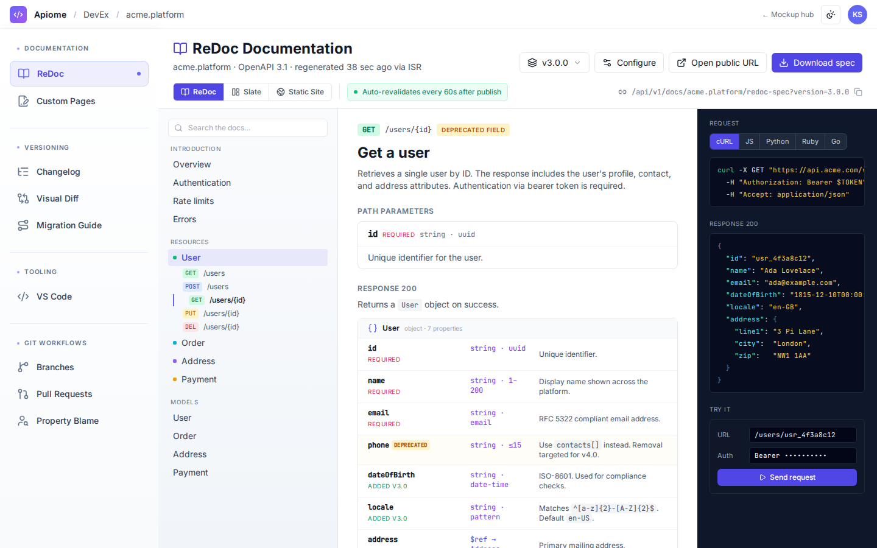Download the spec file
Screen dimensions: 877x548
[x=817, y=63]
